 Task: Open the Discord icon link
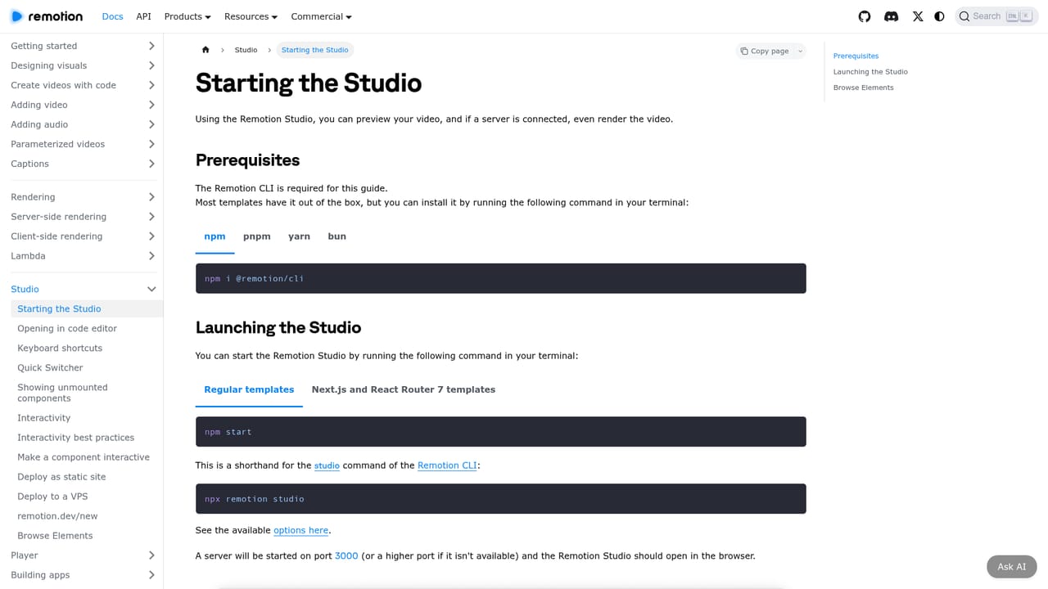point(892,16)
